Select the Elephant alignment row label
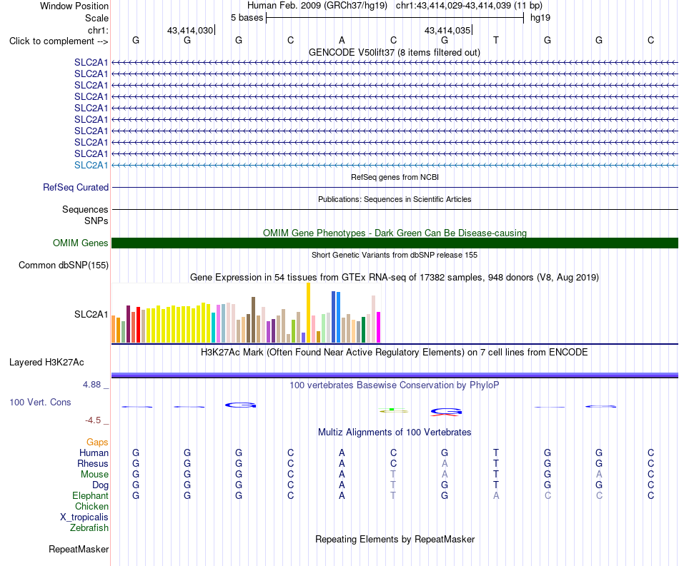679x566 pixels. pos(90,495)
